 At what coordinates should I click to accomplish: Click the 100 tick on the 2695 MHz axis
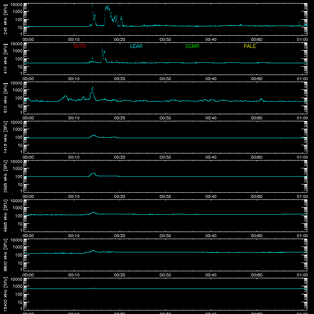(x=19, y=177)
